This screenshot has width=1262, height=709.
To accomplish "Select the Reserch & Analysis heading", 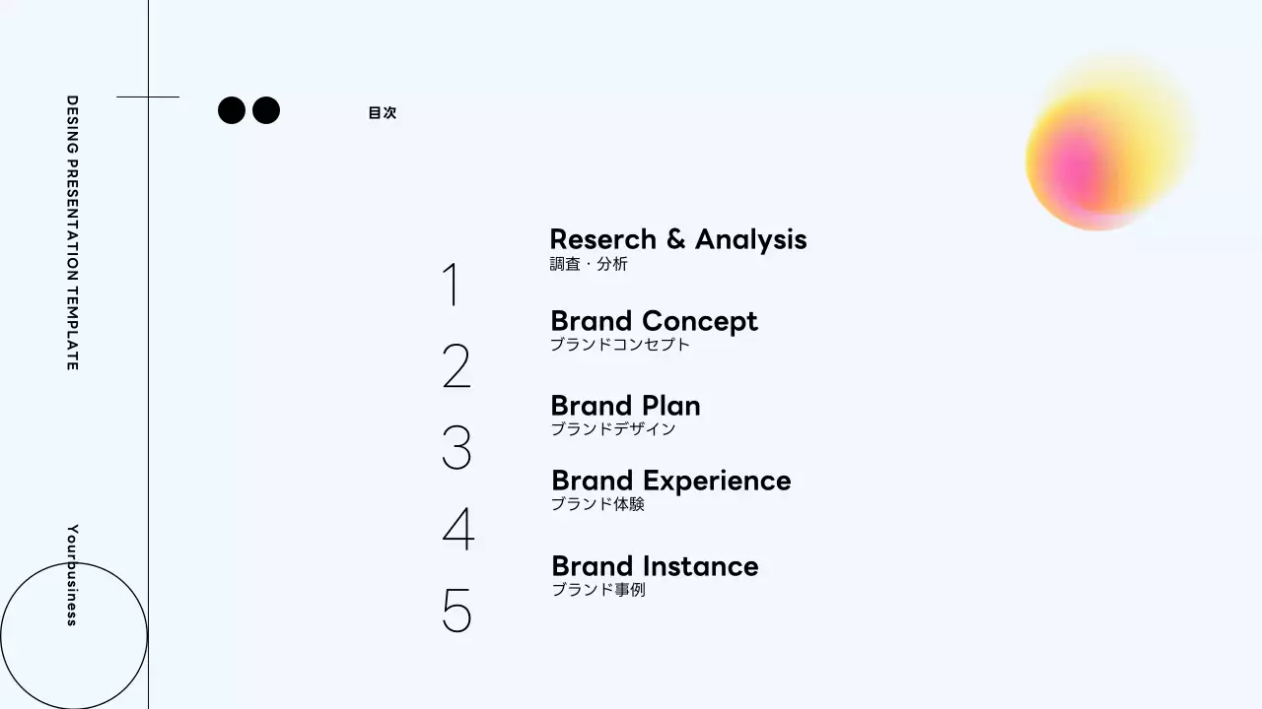I will pos(677,239).
